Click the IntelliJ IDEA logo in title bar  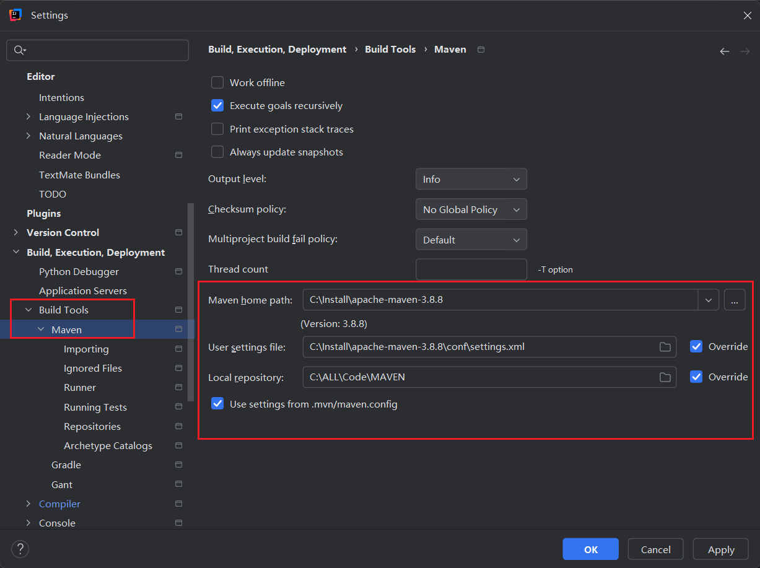(x=15, y=15)
